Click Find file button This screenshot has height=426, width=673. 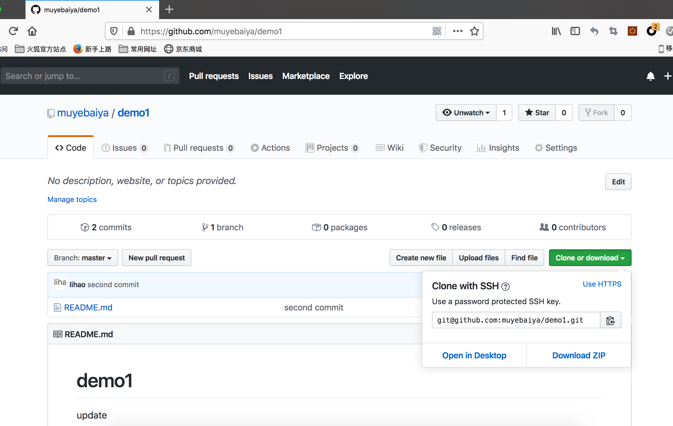tap(525, 258)
